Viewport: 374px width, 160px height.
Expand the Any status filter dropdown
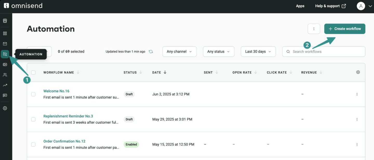pos(218,51)
